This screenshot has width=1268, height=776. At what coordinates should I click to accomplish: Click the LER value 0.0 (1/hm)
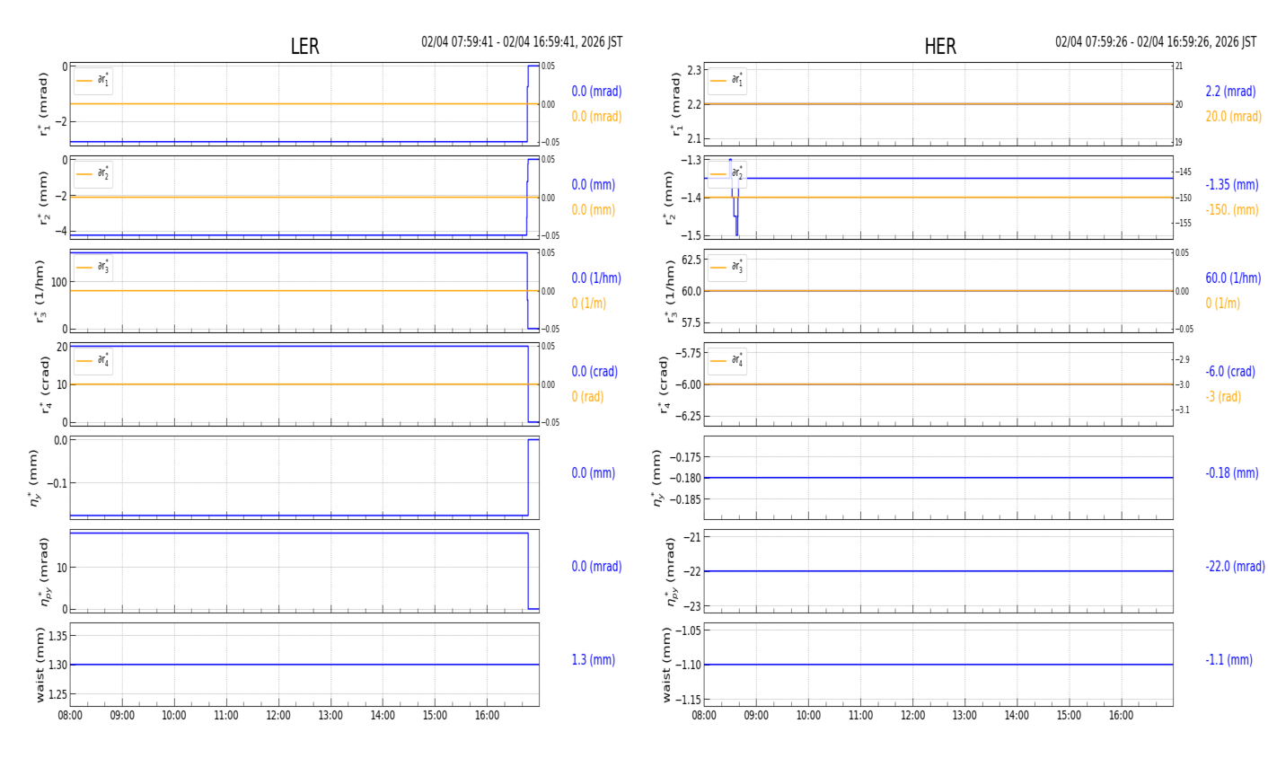pos(597,278)
